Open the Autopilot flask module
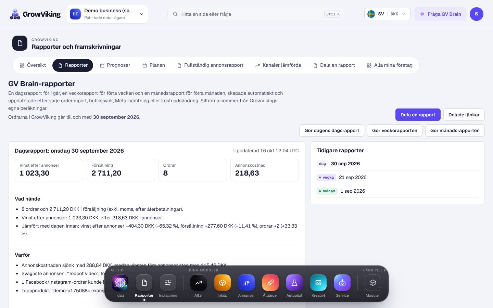 click(x=294, y=283)
